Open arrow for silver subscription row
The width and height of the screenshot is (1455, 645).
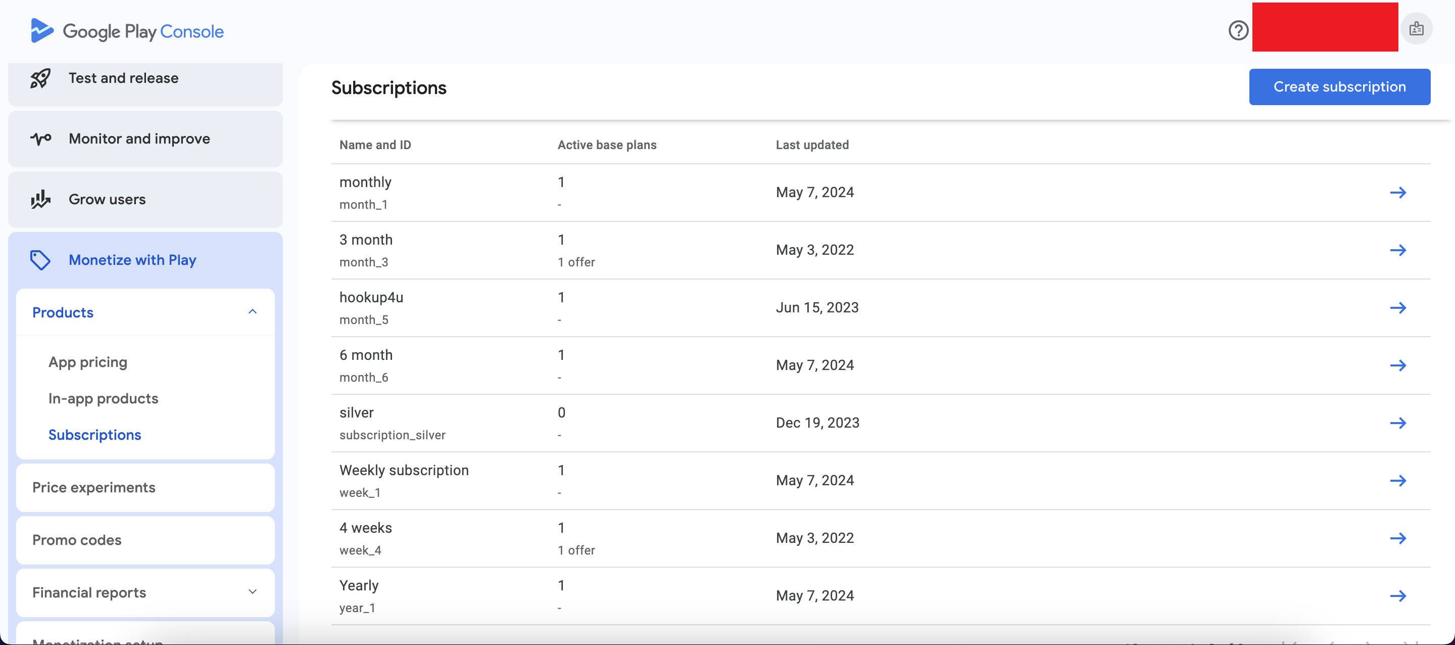pos(1398,424)
